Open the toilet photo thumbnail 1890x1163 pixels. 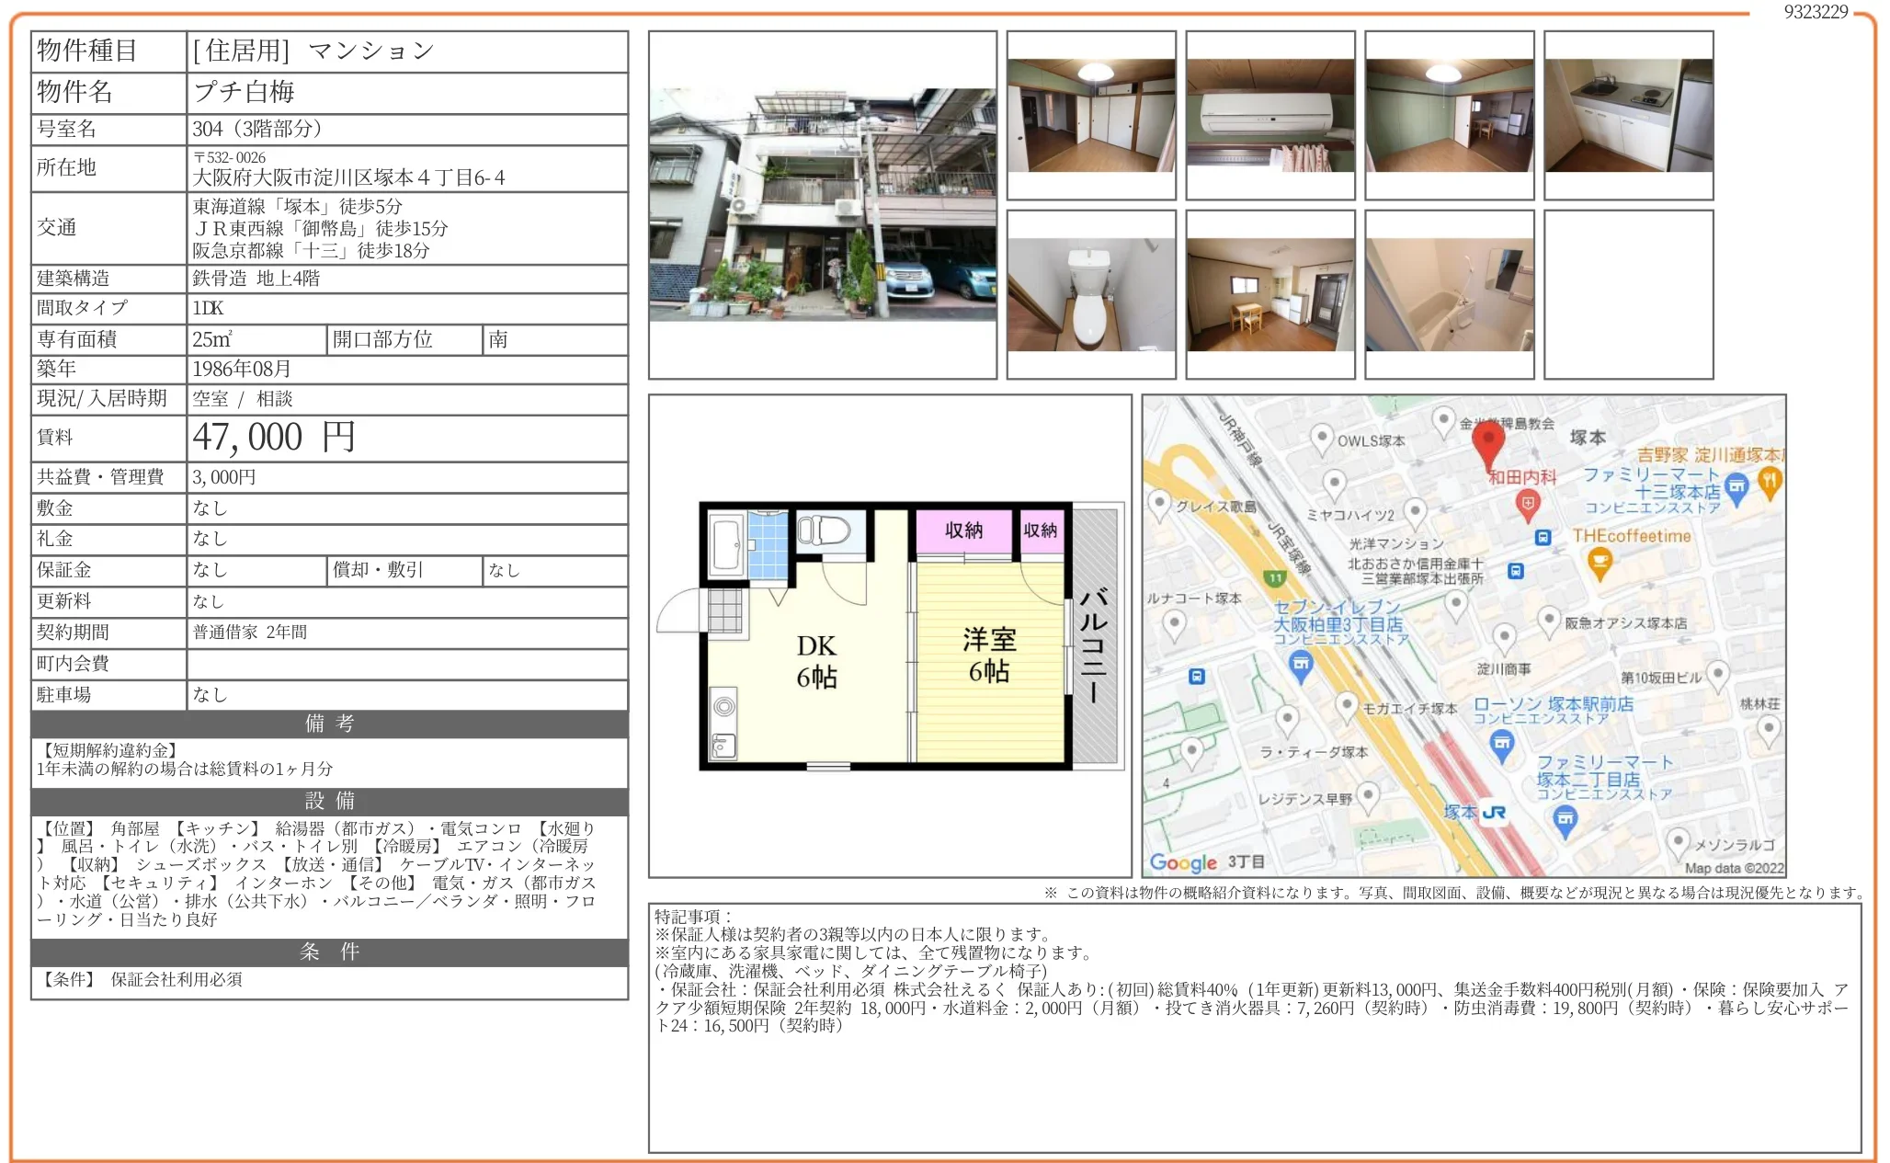pyautogui.click(x=1090, y=294)
